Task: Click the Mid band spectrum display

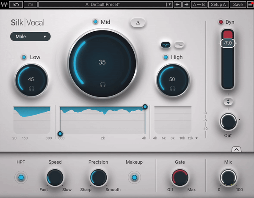Action: (x=102, y=120)
